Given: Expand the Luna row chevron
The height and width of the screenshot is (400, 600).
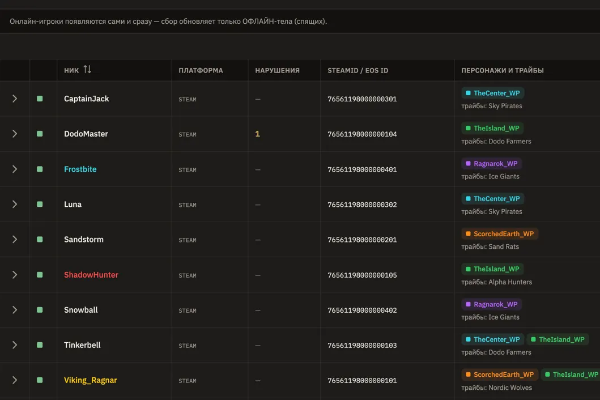Looking at the screenshot, I should pos(15,205).
